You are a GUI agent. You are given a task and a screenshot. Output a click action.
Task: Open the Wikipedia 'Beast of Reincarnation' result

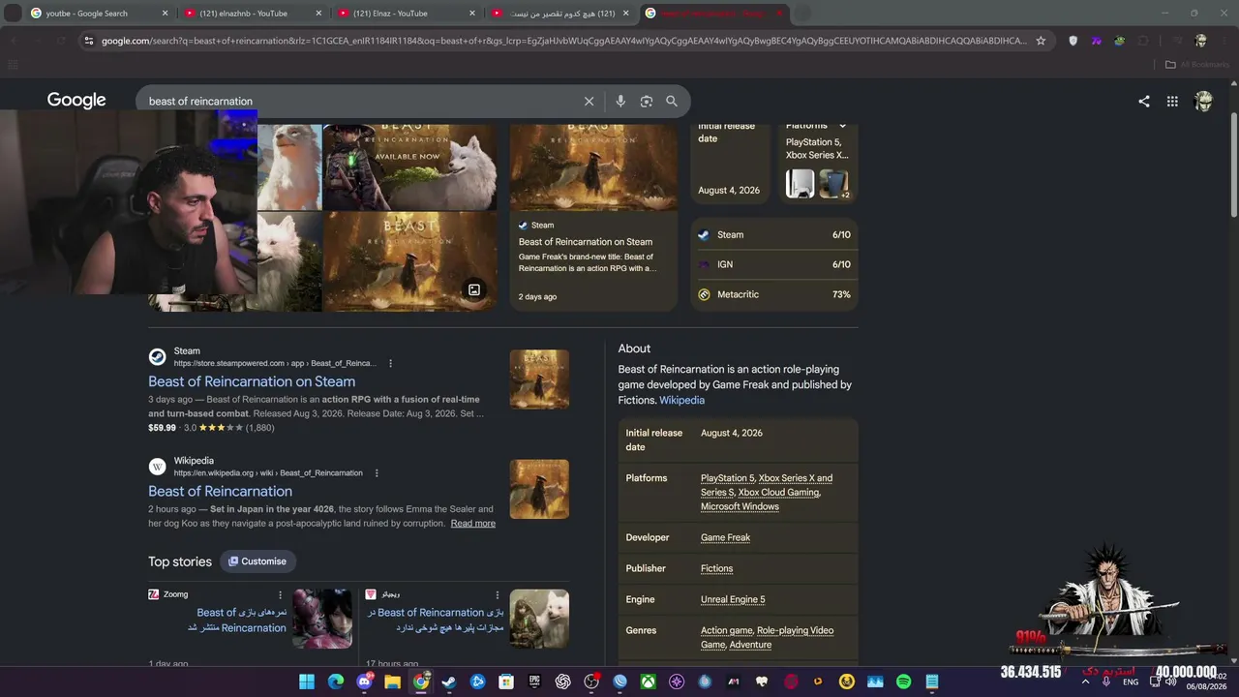coord(220,491)
